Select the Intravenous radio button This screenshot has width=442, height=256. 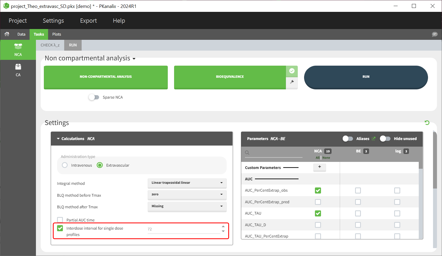tap(65, 165)
